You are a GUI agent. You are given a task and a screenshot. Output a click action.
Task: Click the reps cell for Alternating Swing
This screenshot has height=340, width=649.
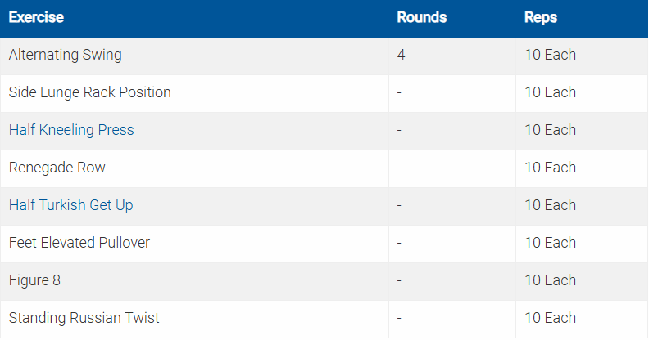click(550, 55)
